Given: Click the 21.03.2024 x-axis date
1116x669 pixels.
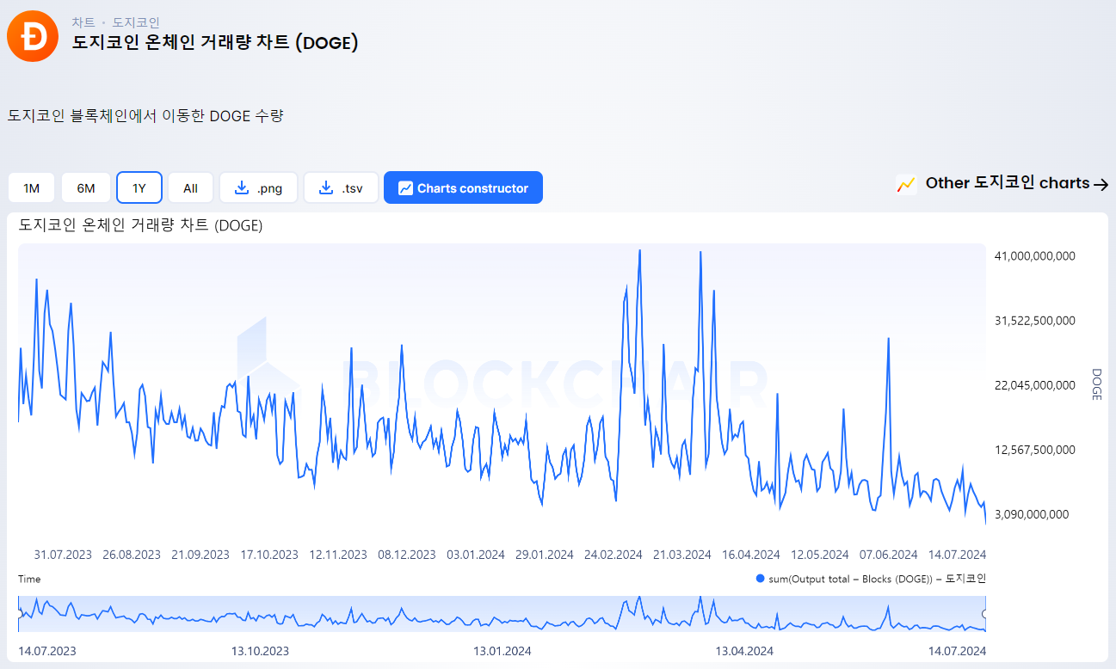Looking at the screenshot, I should tap(682, 555).
